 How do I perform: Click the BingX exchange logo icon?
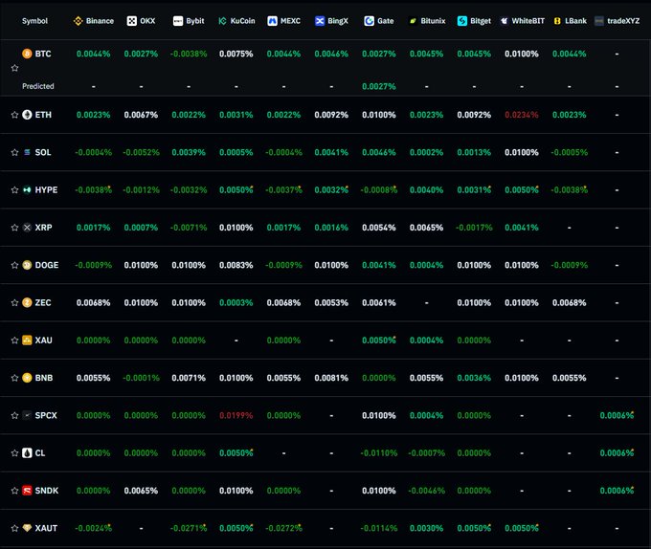[x=319, y=21]
